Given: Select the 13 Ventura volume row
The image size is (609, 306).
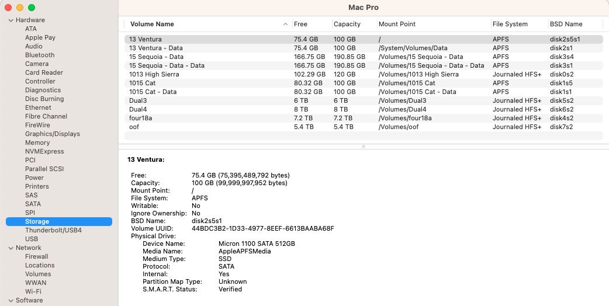Looking at the screenshot, I should click(x=364, y=39).
